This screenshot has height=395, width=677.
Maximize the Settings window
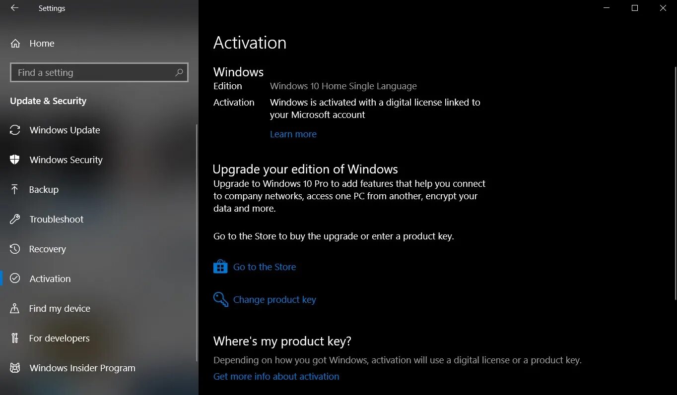[x=634, y=8]
